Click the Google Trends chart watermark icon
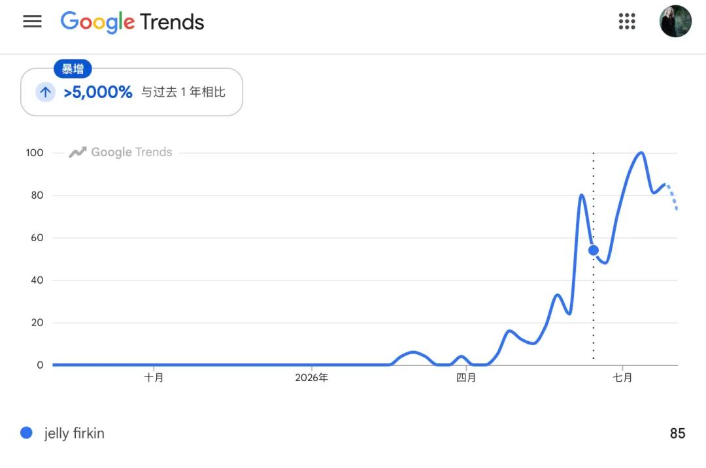Screen dimensions: 706x468 coord(77,152)
